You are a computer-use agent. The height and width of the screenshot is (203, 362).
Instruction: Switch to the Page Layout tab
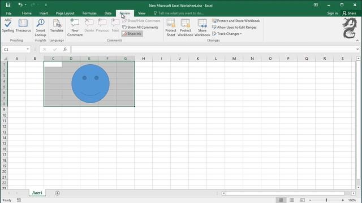tap(65, 13)
